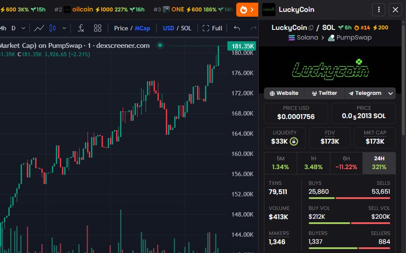
Task: Click the 180.00K axis price label
Action: pos(242,53)
